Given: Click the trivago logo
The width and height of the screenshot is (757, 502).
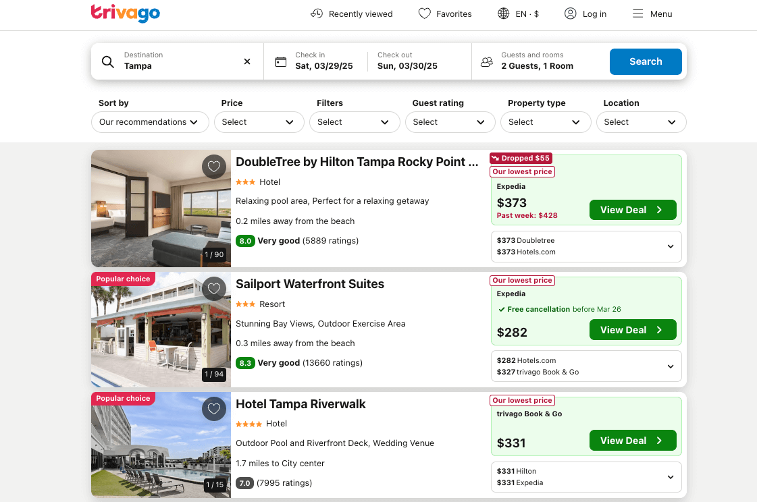Looking at the screenshot, I should [126, 13].
